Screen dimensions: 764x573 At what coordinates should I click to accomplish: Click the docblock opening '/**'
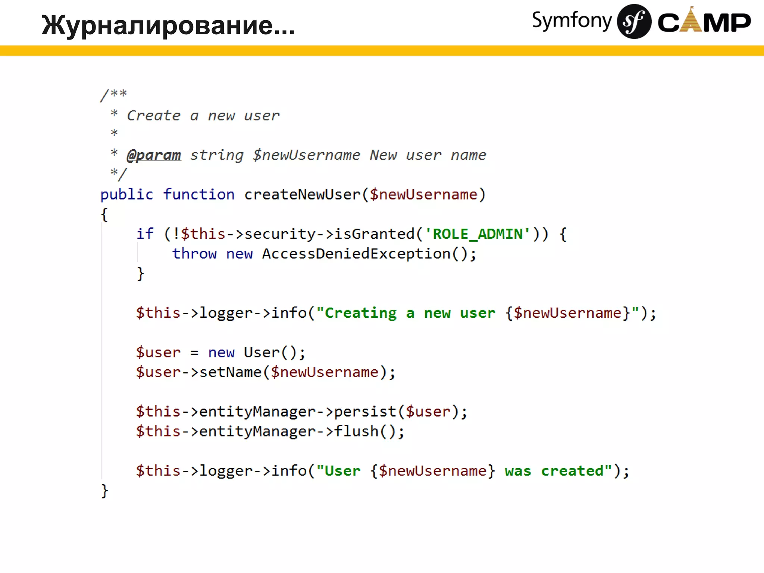[x=114, y=95]
